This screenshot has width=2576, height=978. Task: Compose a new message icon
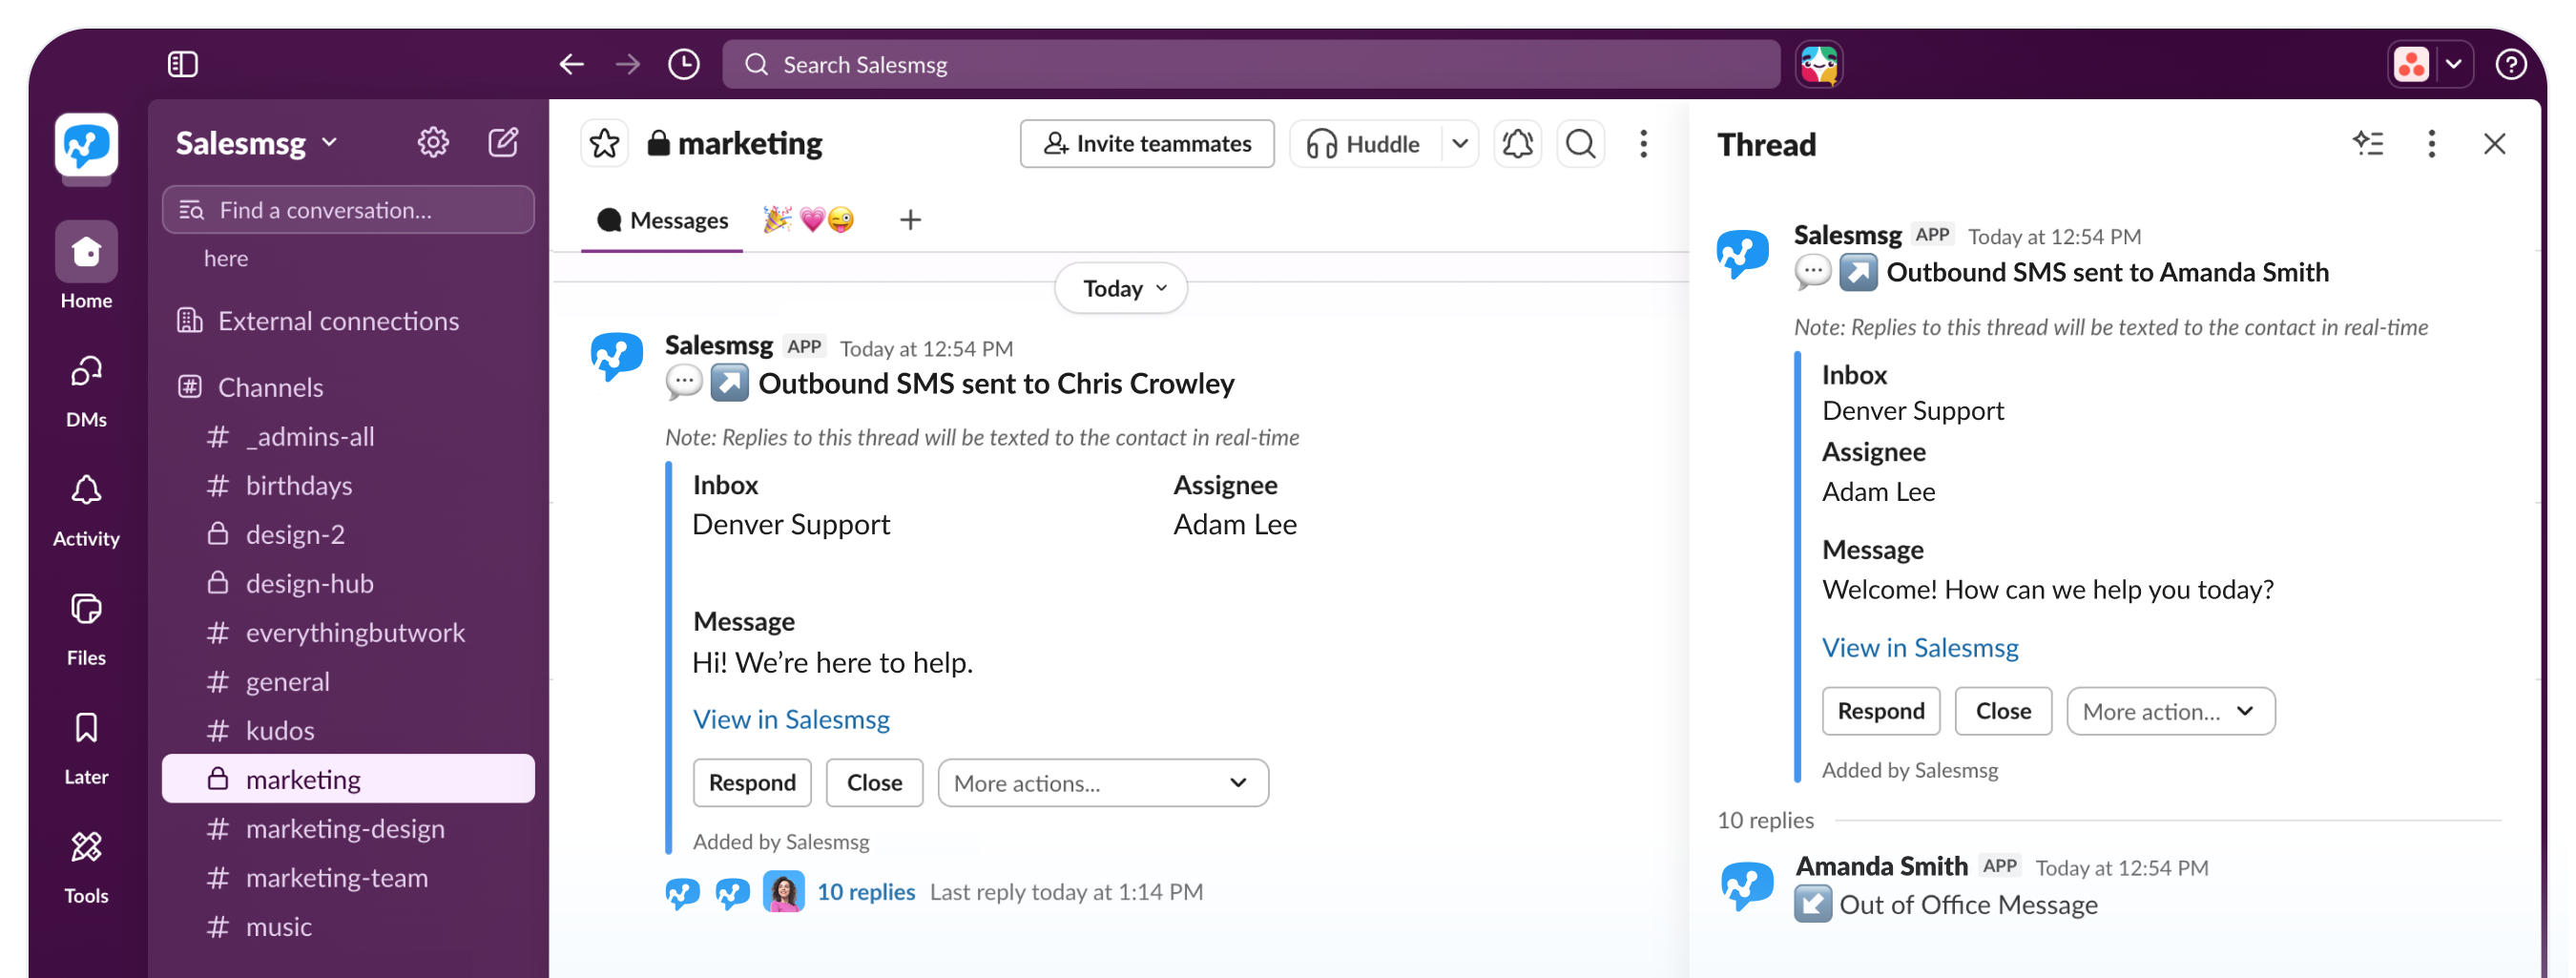pos(503,143)
